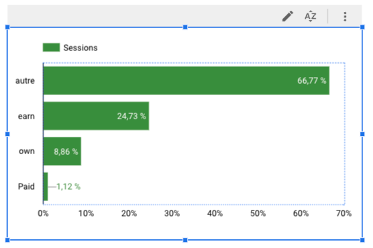Image resolution: width=373 pixels, height=248 pixels.
Task: Select the 1,12 % data label
Action: tap(68, 186)
